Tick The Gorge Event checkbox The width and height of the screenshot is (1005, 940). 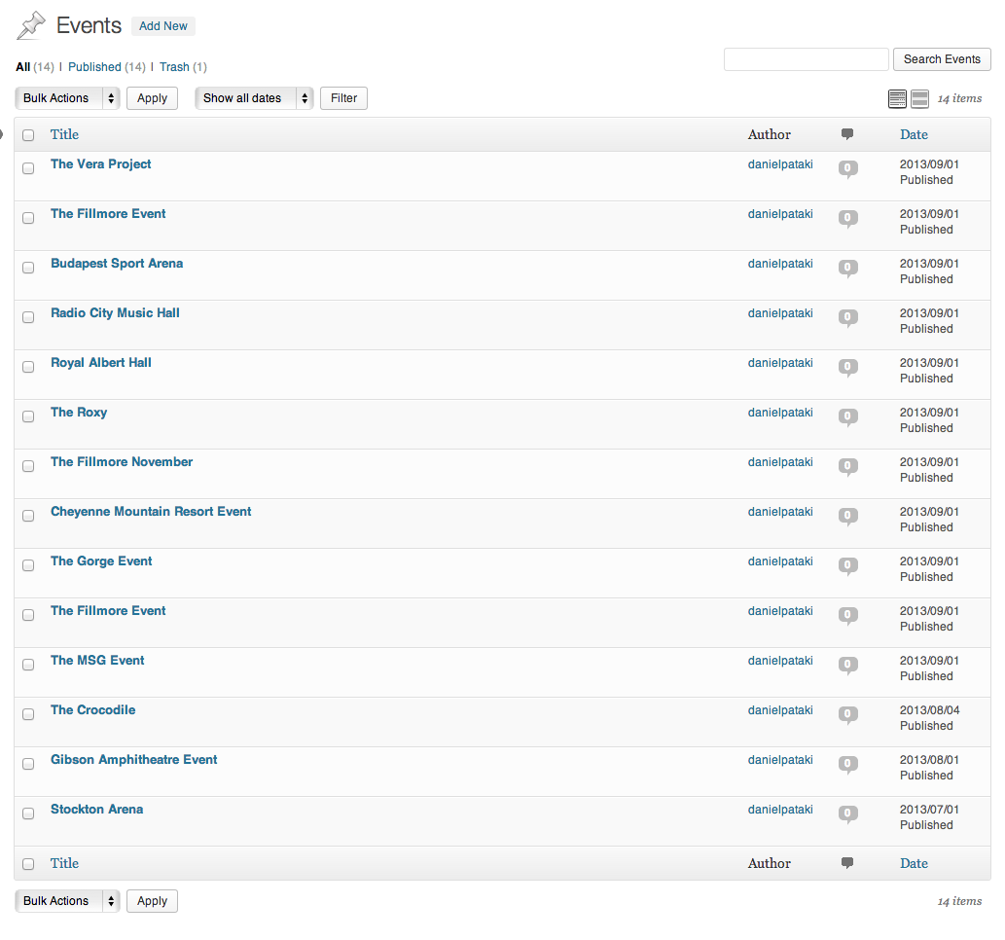click(x=28, y=565)
